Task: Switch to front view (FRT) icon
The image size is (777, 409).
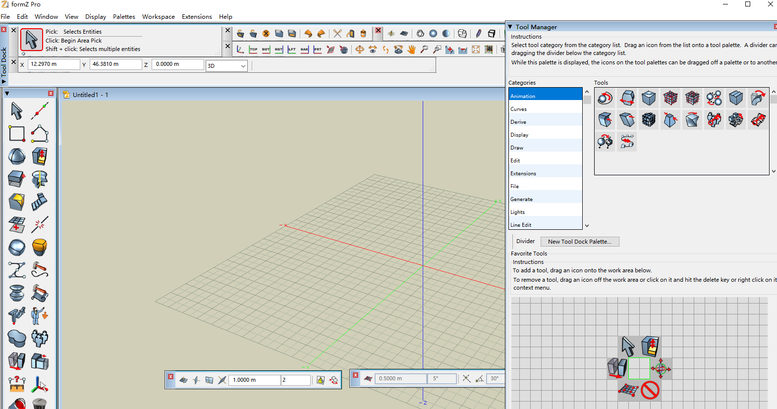Action: click(x=318, y=49)
